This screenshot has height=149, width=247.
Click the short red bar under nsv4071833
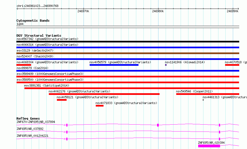tap(100, 106)
